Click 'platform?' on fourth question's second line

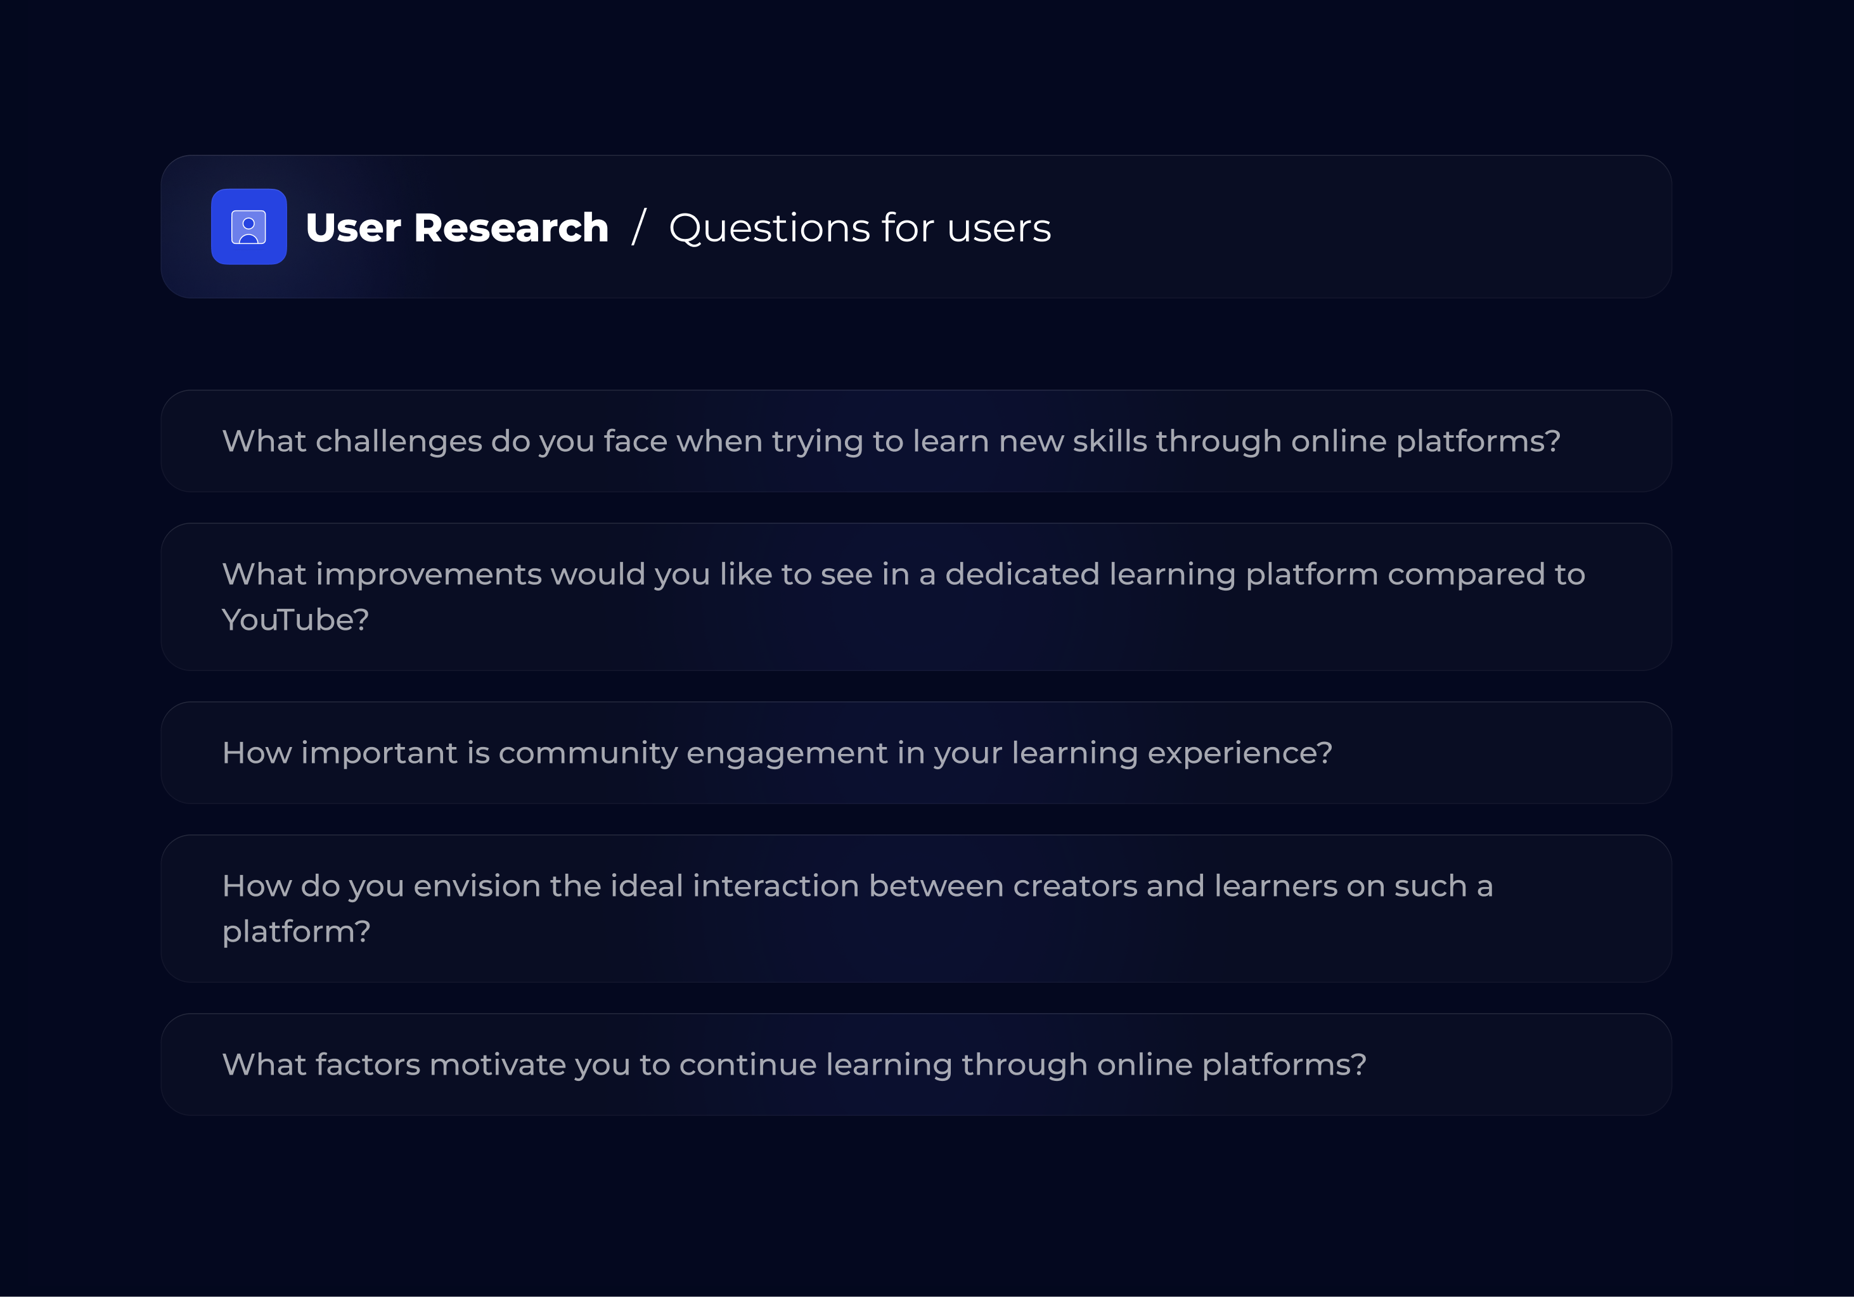click(x=295, y=931)
